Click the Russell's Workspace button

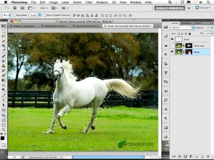point(169,8)
